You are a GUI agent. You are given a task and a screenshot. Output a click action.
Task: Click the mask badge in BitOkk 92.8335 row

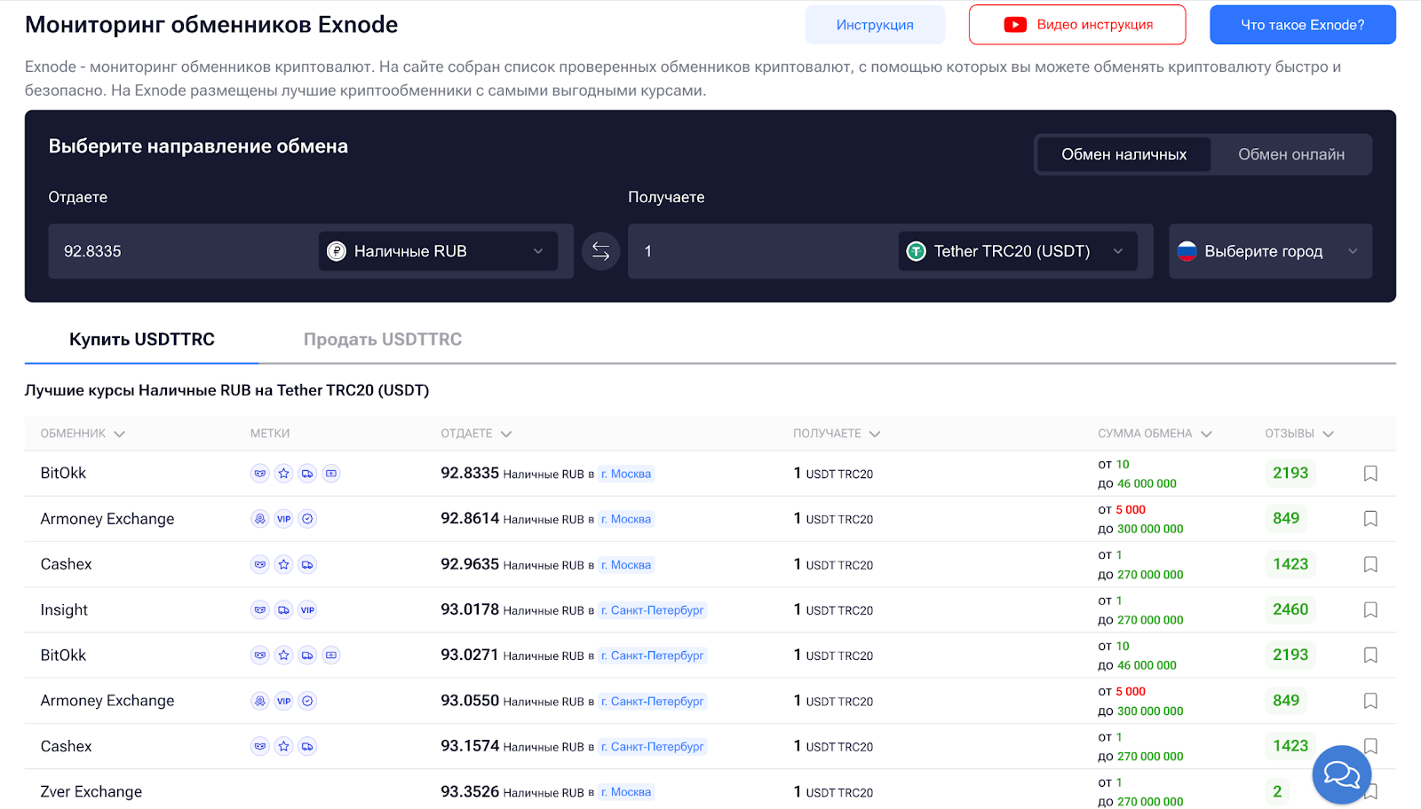(x=260, y=474)
